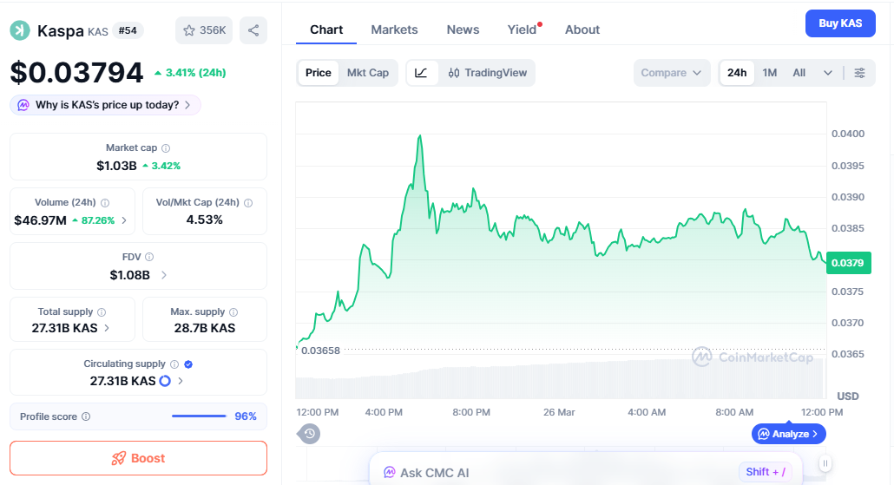This screenshot has width=894, height=485.
Task: Expand more time range options chevron
Action: pos(828,73)
